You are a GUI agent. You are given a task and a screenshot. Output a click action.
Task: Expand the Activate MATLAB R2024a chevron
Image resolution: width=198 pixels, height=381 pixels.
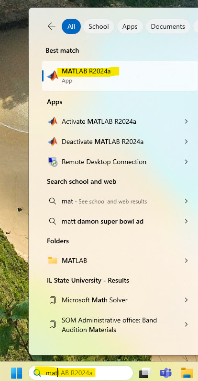[186, 121]
